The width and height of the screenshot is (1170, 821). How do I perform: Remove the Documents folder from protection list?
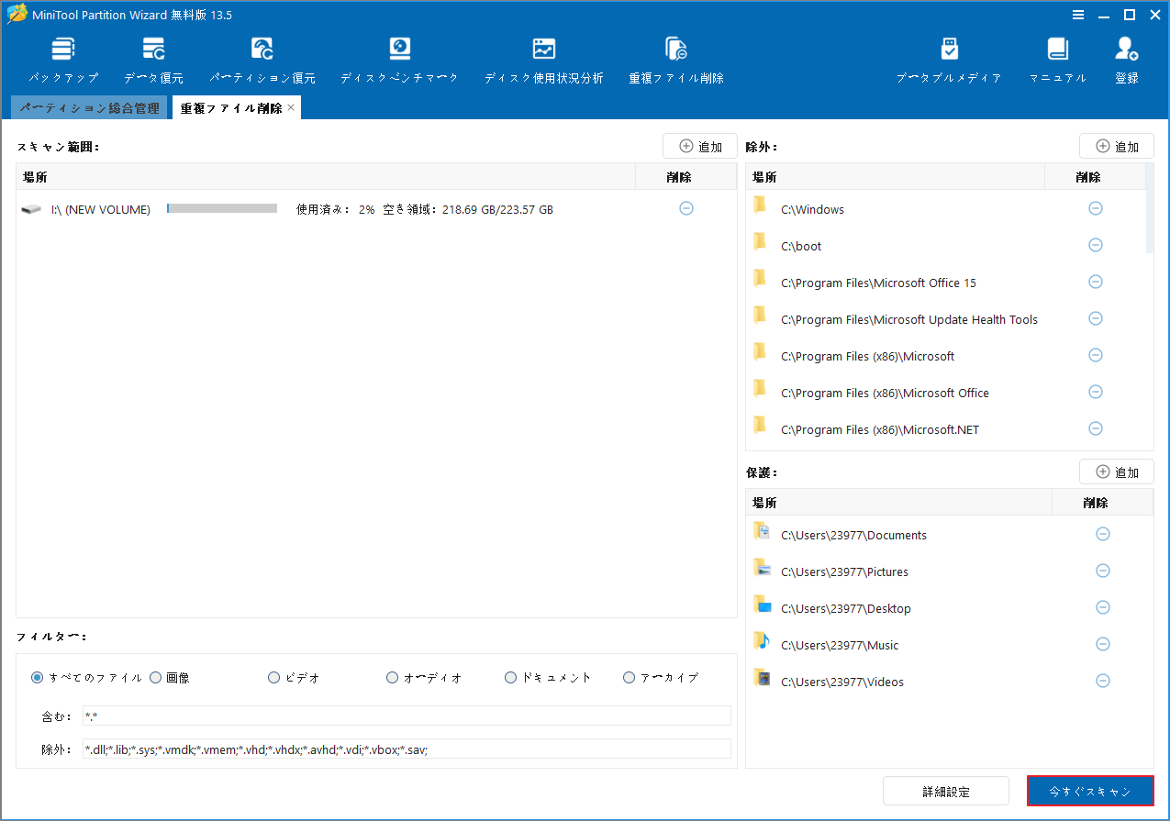point(1102,534)
